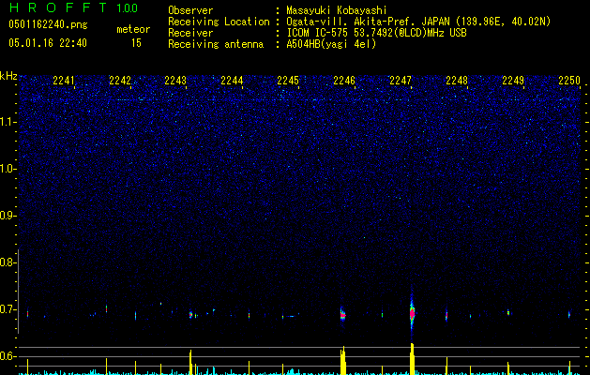
Task: Click the 2248 time marker
Action: (x=457, y=81)
